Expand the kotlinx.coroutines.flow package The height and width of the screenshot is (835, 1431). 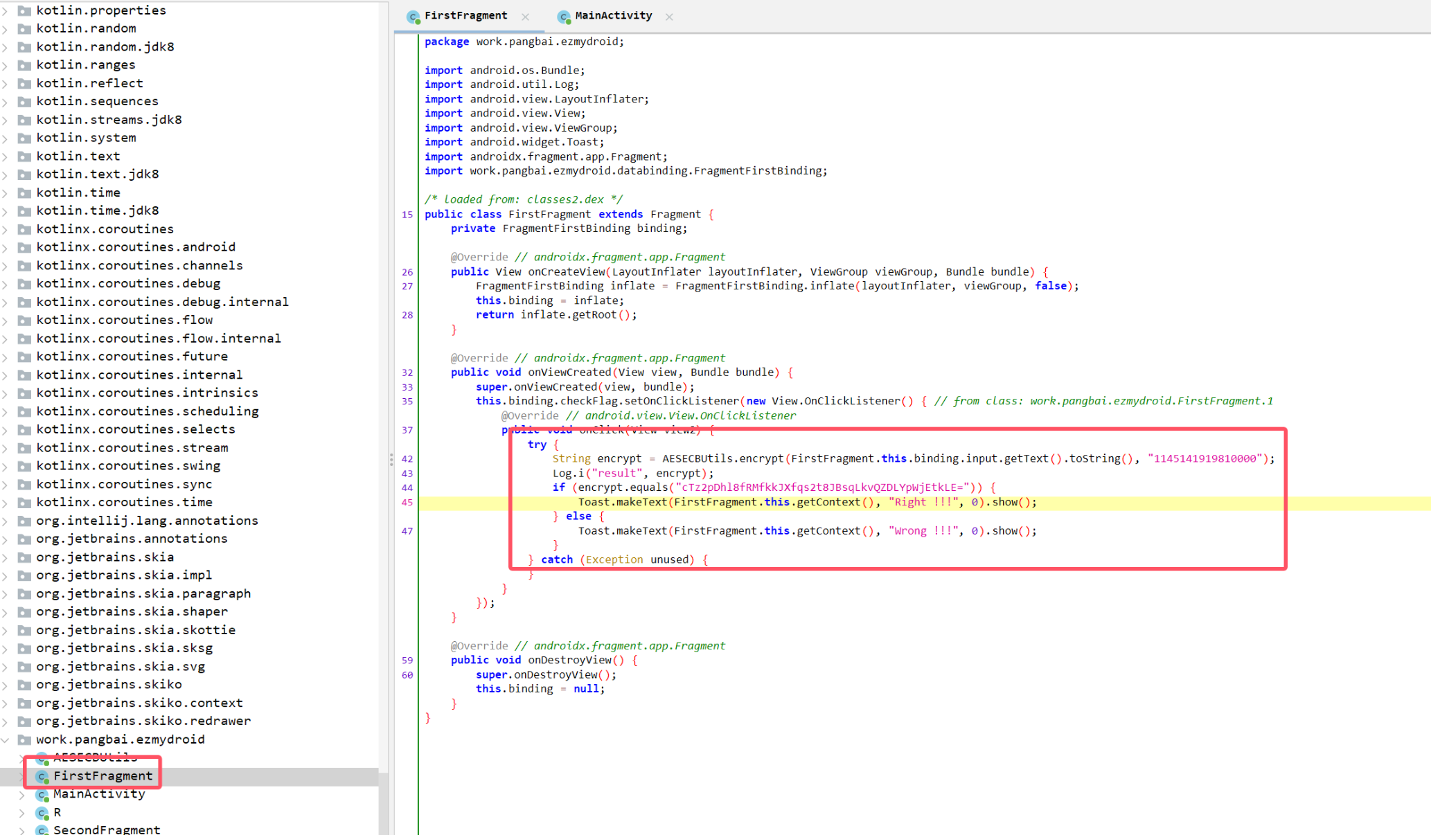click(6, 320)
